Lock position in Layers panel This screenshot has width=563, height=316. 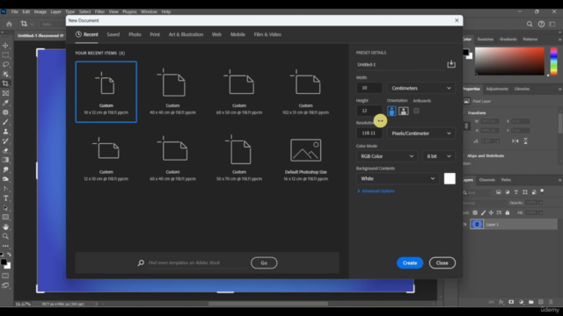coord(491,212)
